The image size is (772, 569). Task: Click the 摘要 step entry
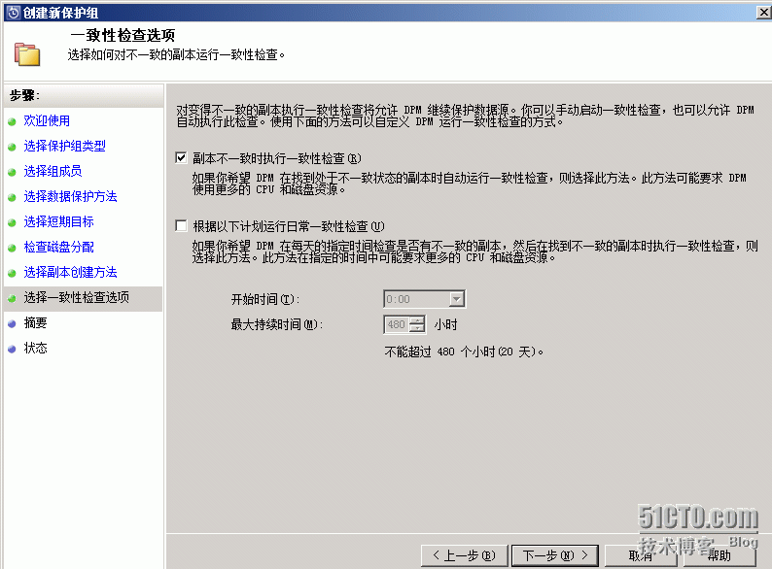[35, 323]
